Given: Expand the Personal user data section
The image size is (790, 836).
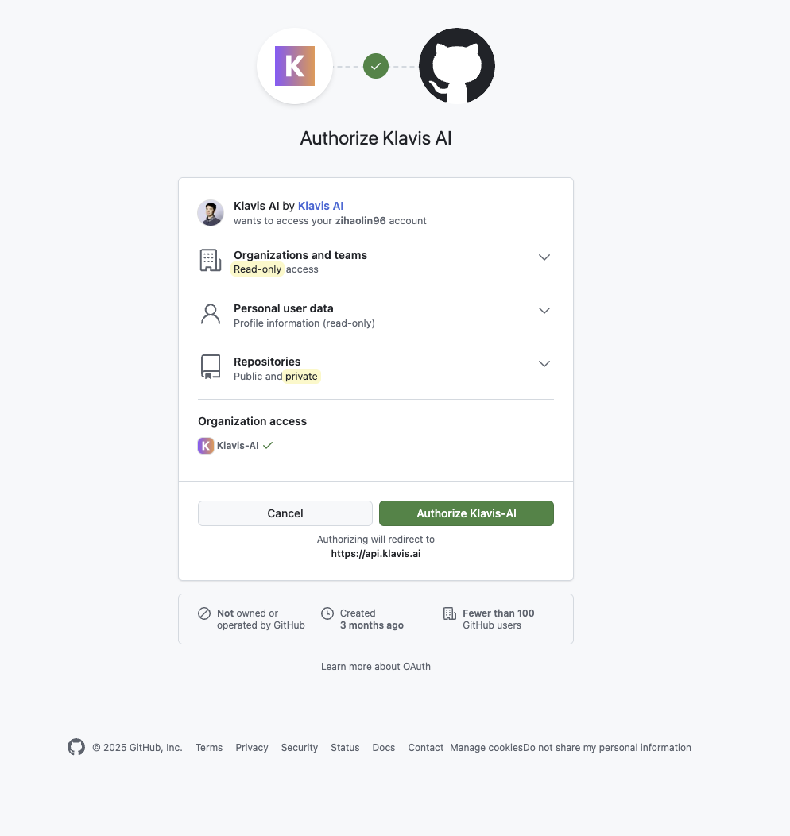Looking at the screenshot, I should pyautogui.click(x=544, y=311).
